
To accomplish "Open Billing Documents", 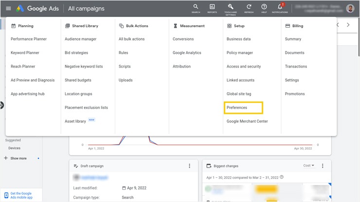I will 294,53.
